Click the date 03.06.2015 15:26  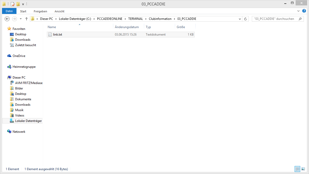126,35
